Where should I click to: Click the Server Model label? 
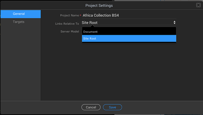point(70,32)
